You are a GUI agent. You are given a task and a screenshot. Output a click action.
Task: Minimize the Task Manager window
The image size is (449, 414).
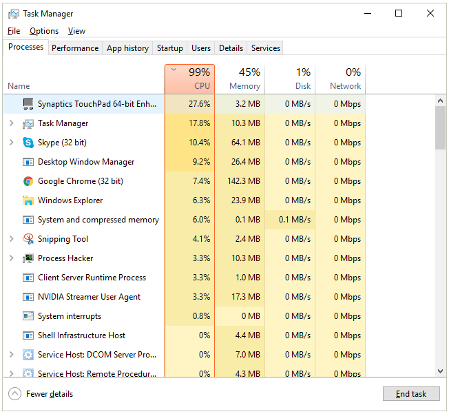368,13
